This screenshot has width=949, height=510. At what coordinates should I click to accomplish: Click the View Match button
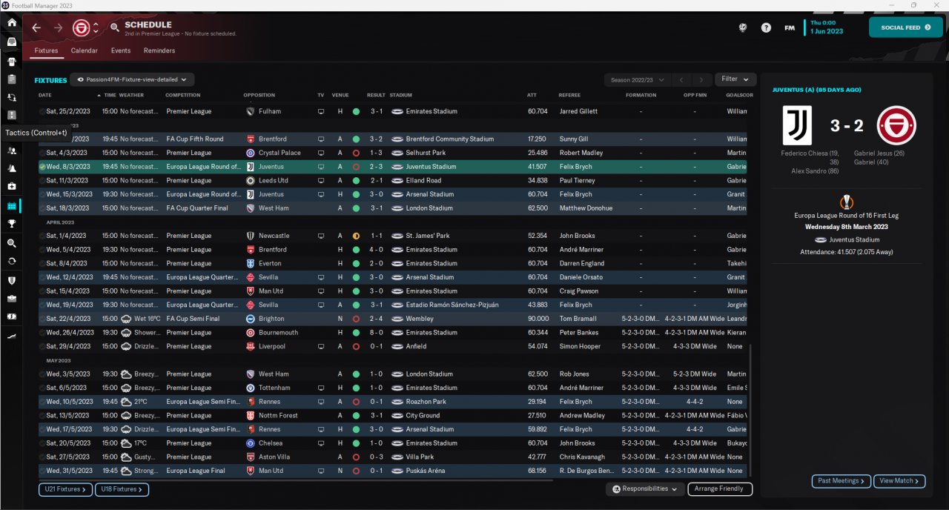point(899,481)
